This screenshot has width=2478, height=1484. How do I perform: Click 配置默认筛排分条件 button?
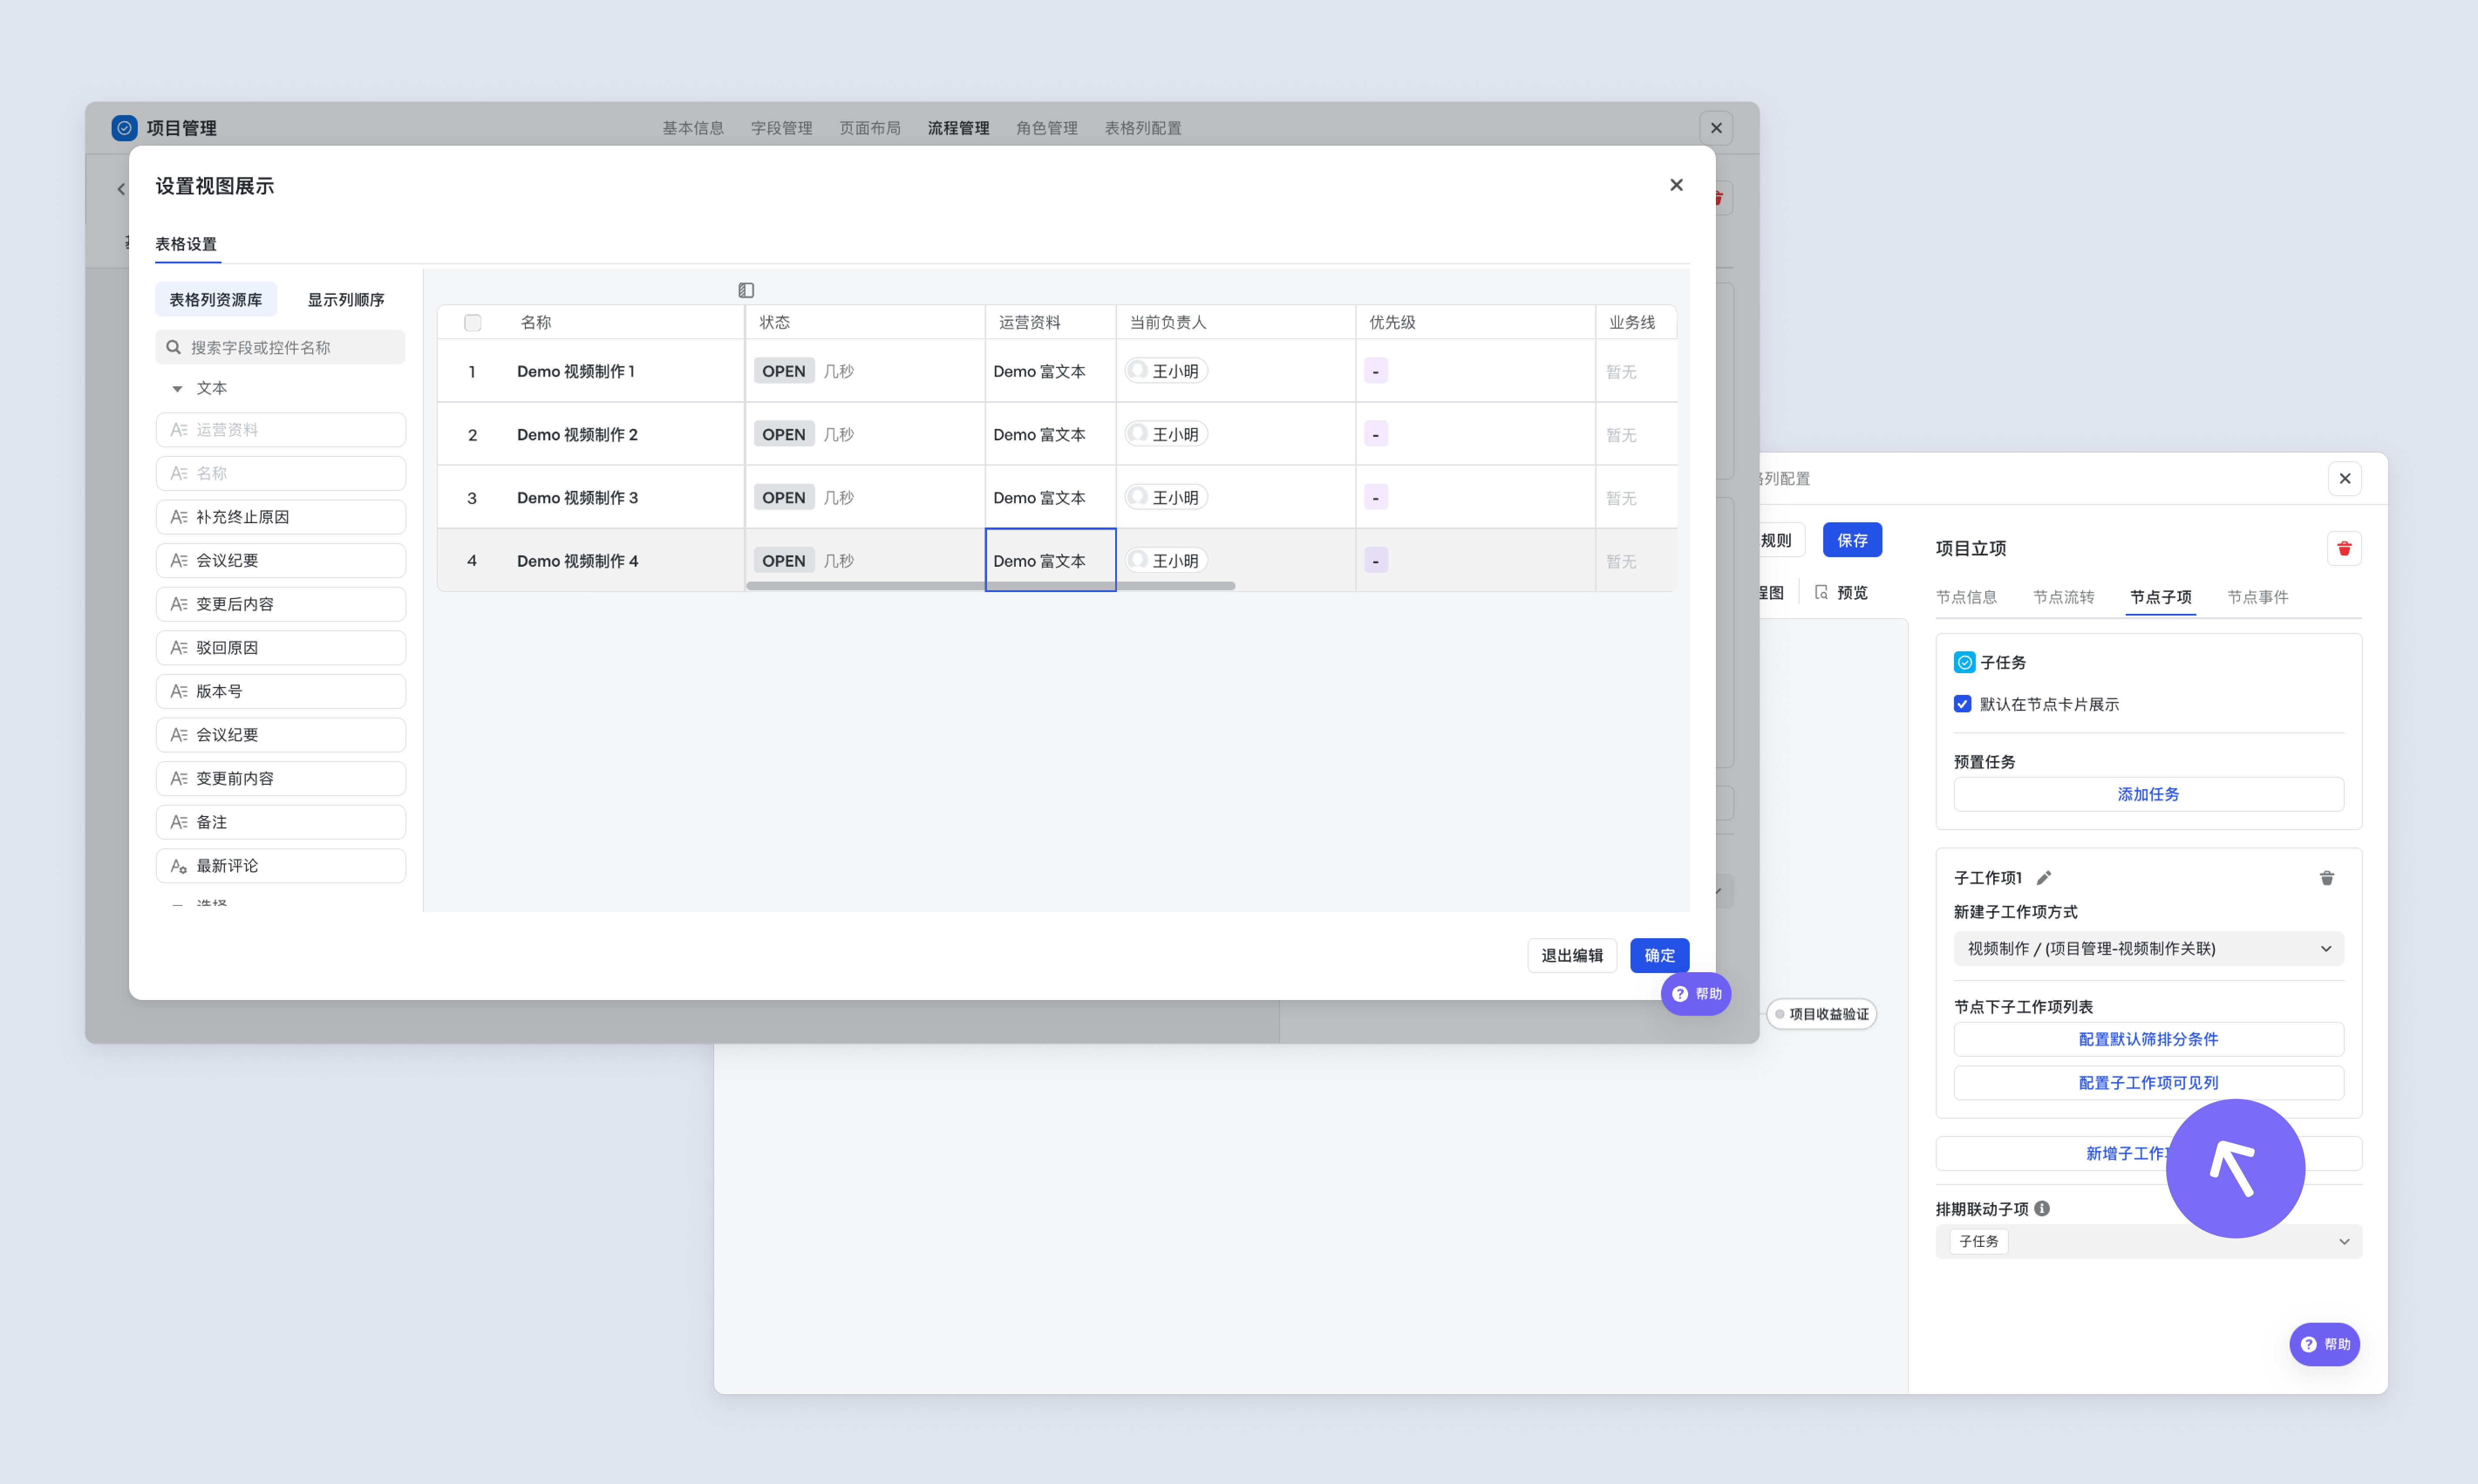(2148, 1039)
